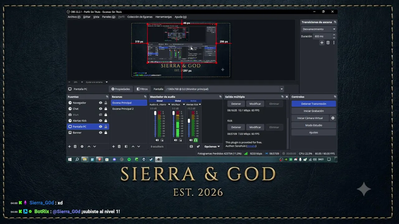Screen dimensions: 399x224
Task: Unlock the Chat source
Action: pos(106,109)
